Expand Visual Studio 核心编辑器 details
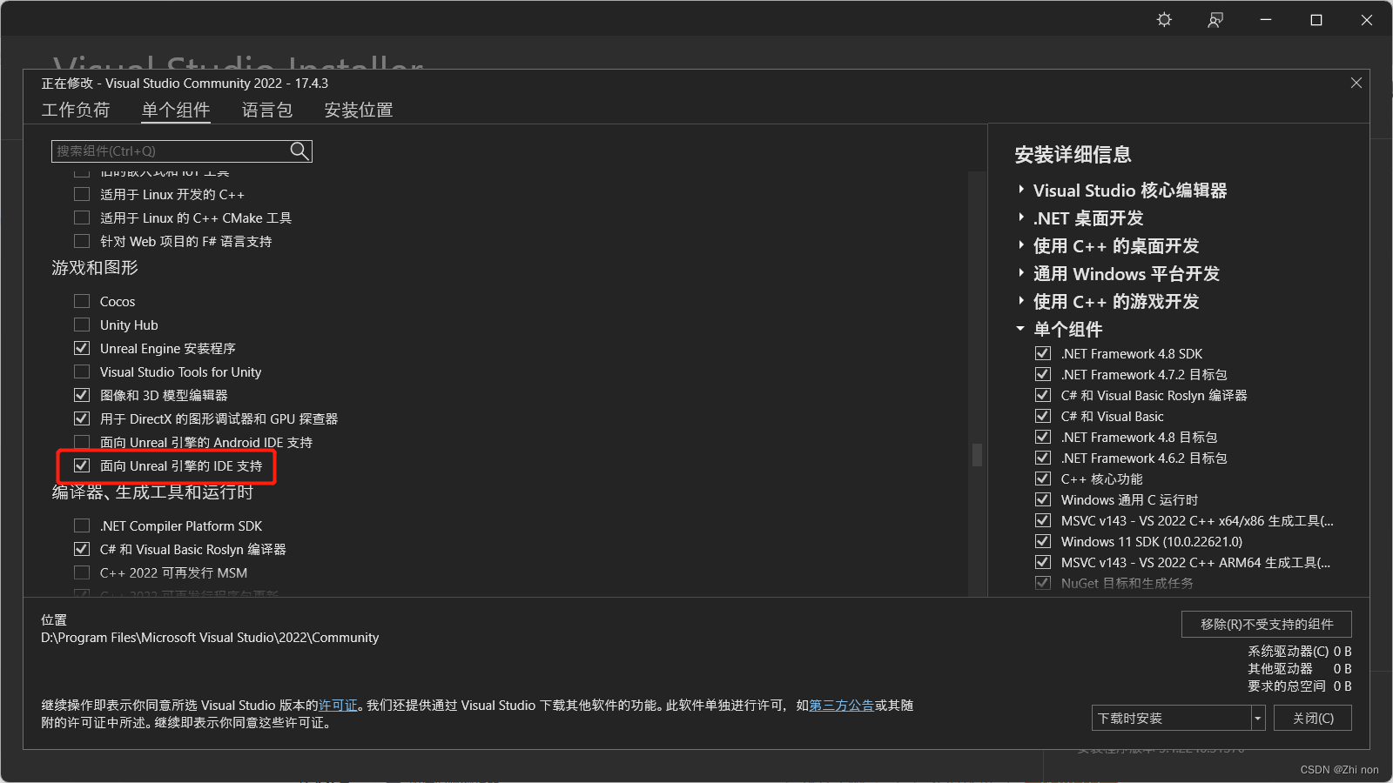The height and width of the screenshot is (783, 1393). point(1021,190)
